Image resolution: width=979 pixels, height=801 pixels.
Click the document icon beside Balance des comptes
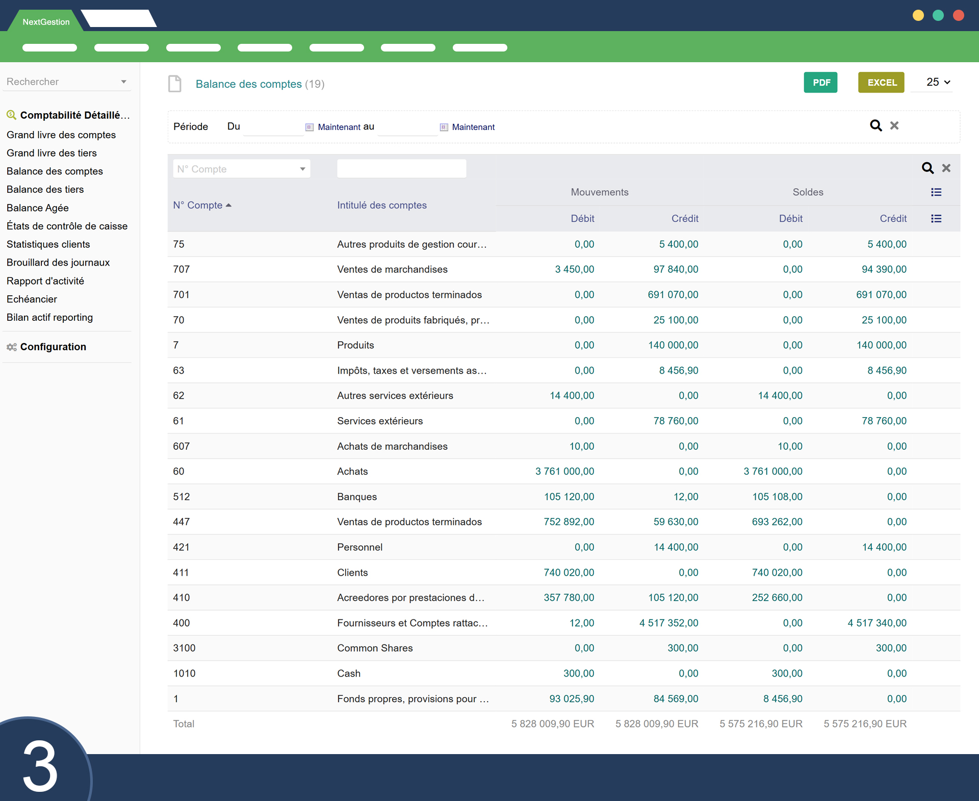pyautogui.click(x=175, y=84)
